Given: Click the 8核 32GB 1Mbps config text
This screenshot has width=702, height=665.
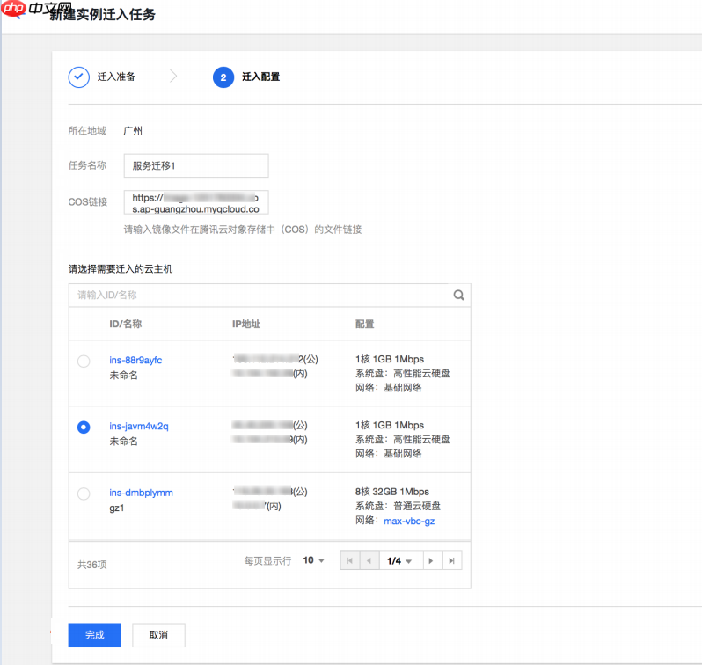Looking at the screenshot, I should coord(392,492).
